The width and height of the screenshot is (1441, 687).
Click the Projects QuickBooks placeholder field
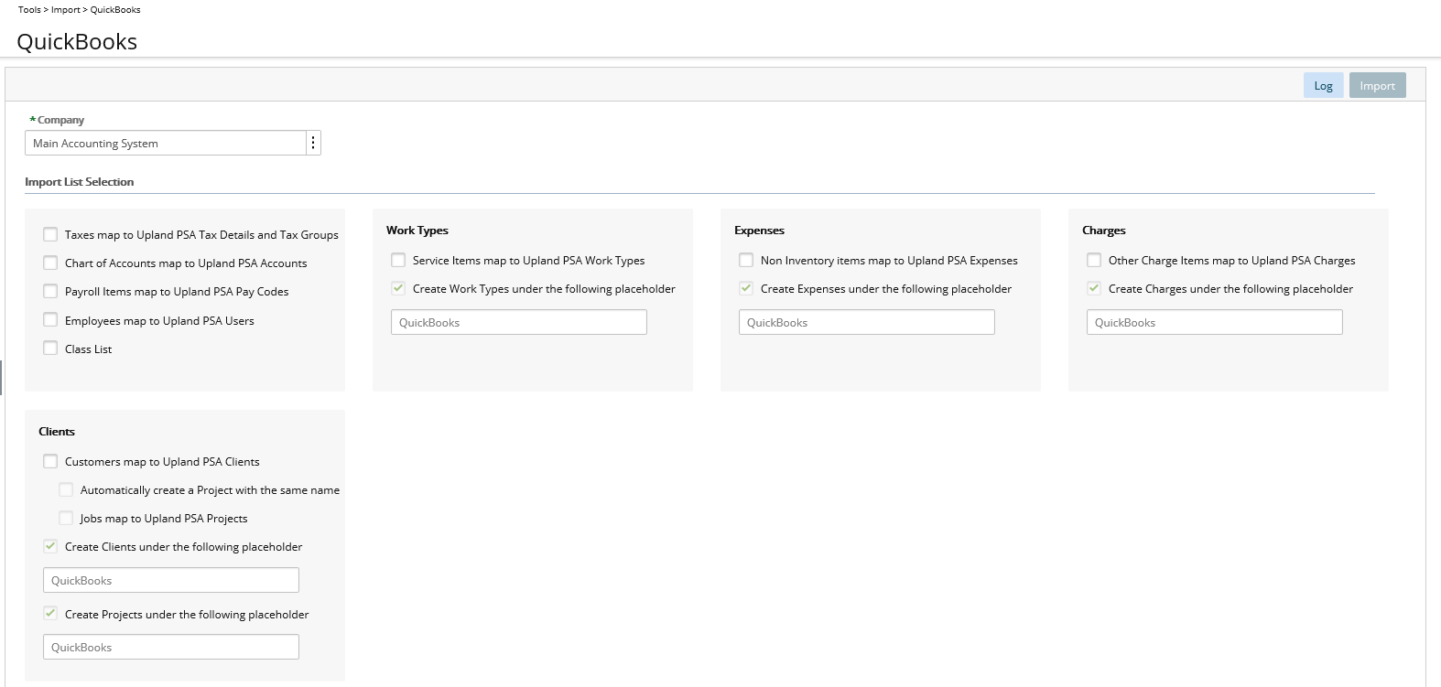(x=171, y=647)
